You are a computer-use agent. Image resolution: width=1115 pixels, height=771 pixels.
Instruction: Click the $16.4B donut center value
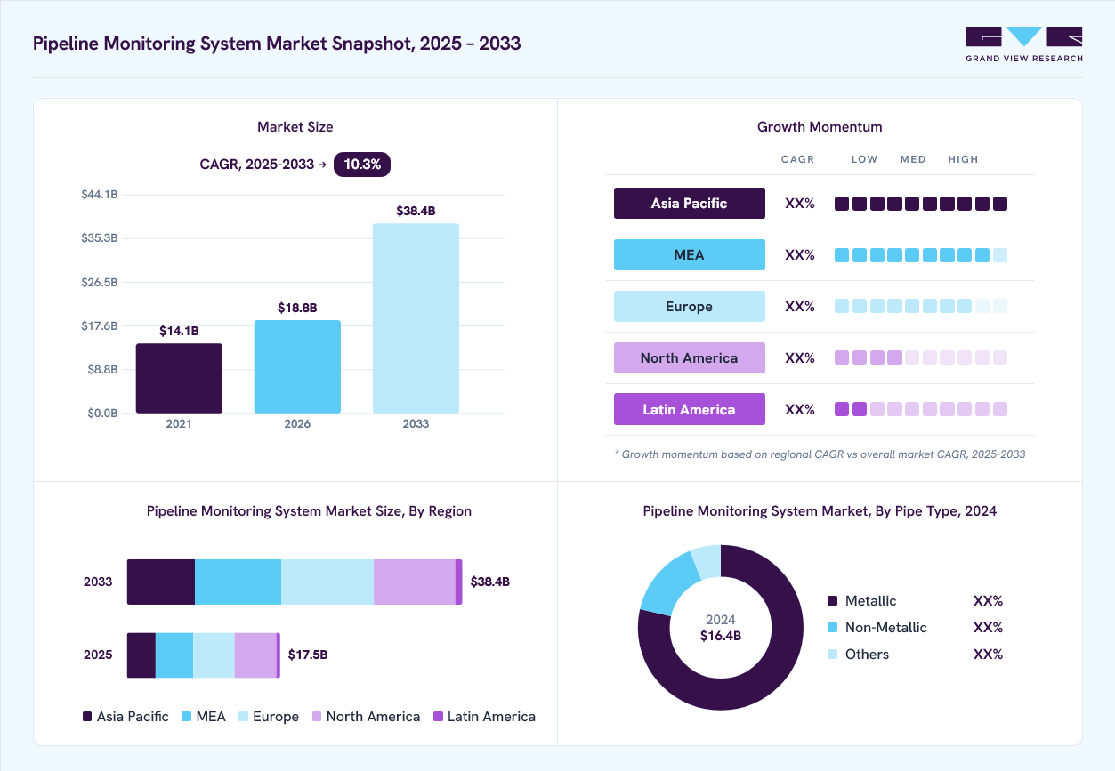[721, 636]
